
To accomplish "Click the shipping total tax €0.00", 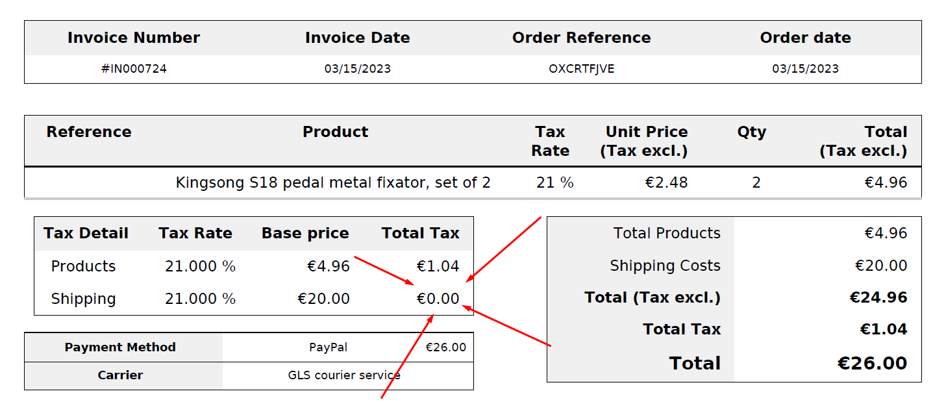I will coord(438,299).
